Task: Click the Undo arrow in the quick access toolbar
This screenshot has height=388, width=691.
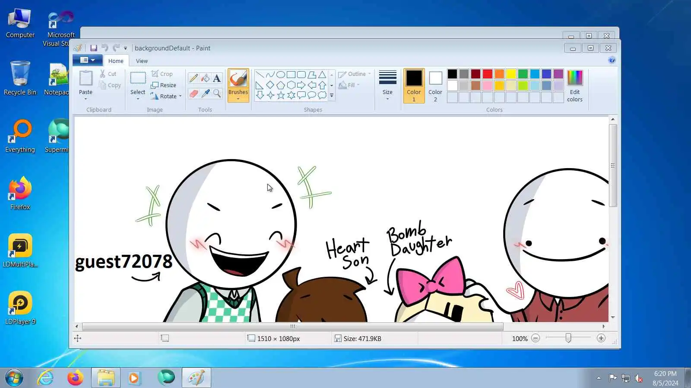Action: 105,48
